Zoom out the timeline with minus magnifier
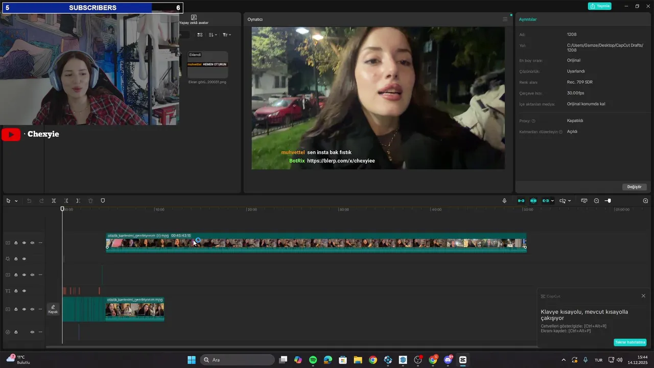The width and height of the screenshot is (654, 368). [596, 201]
